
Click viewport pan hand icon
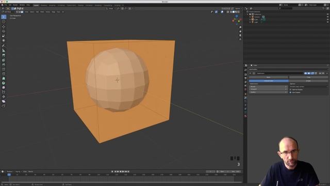[x=240, y=32]
